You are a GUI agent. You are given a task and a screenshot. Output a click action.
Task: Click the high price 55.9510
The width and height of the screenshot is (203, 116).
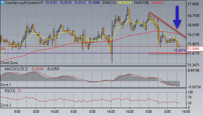coord(66,3)
